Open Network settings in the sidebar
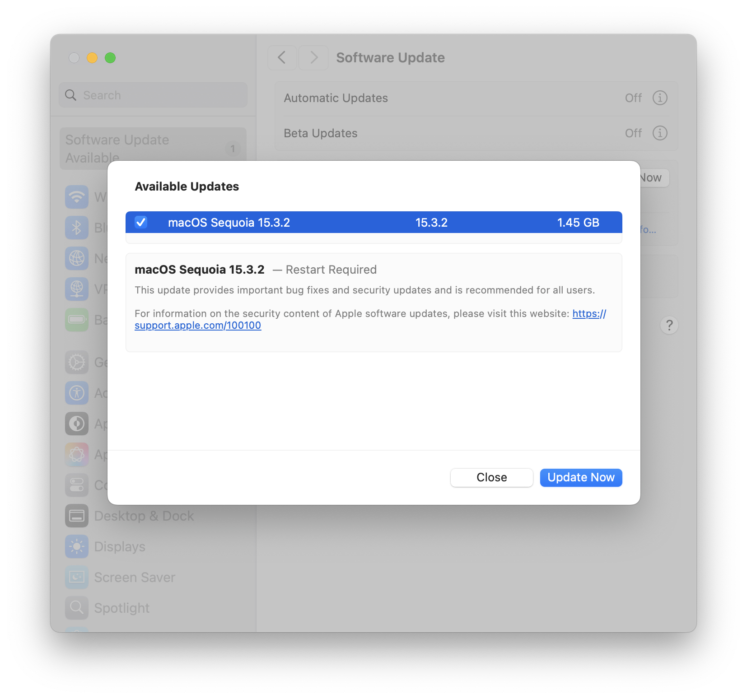This screenshot has height=699, width=747. [x=77, y=258]
